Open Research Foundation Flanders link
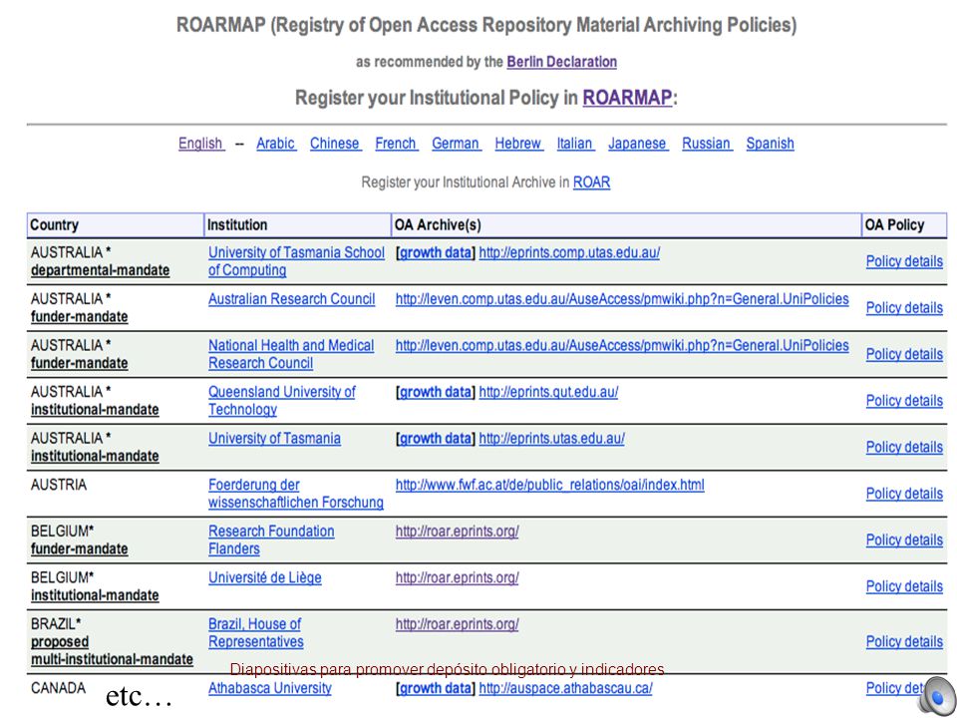957x718 pixels. (271, 539)
